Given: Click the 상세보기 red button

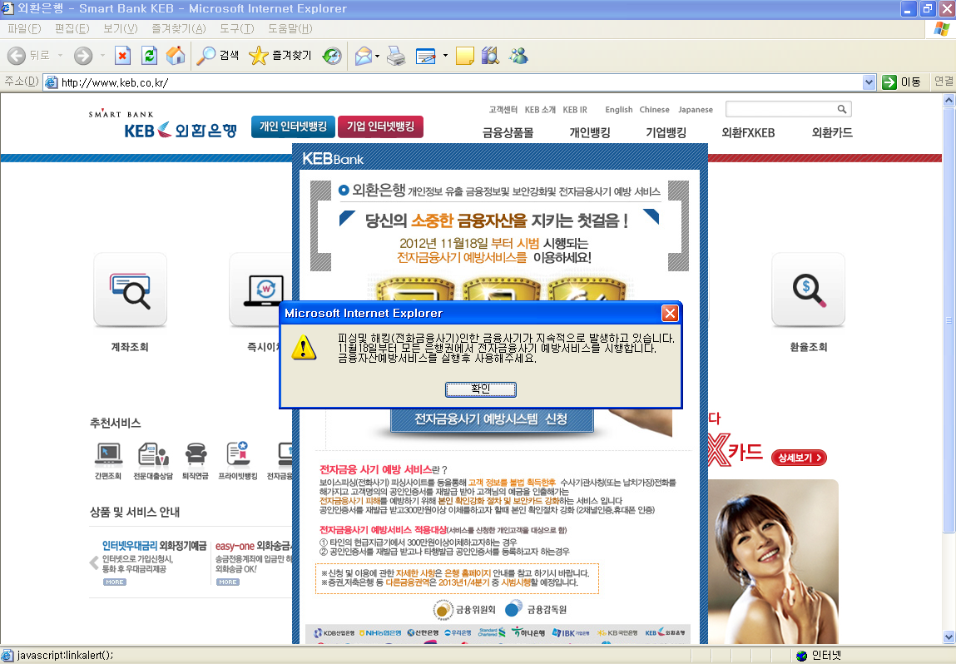Looking at the screenshot, I should [x=799, y=458].
